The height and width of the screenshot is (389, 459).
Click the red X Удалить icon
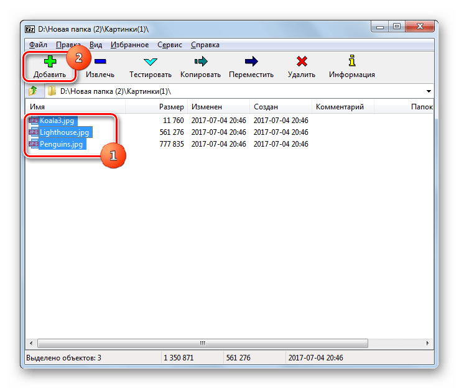[302, 62]
